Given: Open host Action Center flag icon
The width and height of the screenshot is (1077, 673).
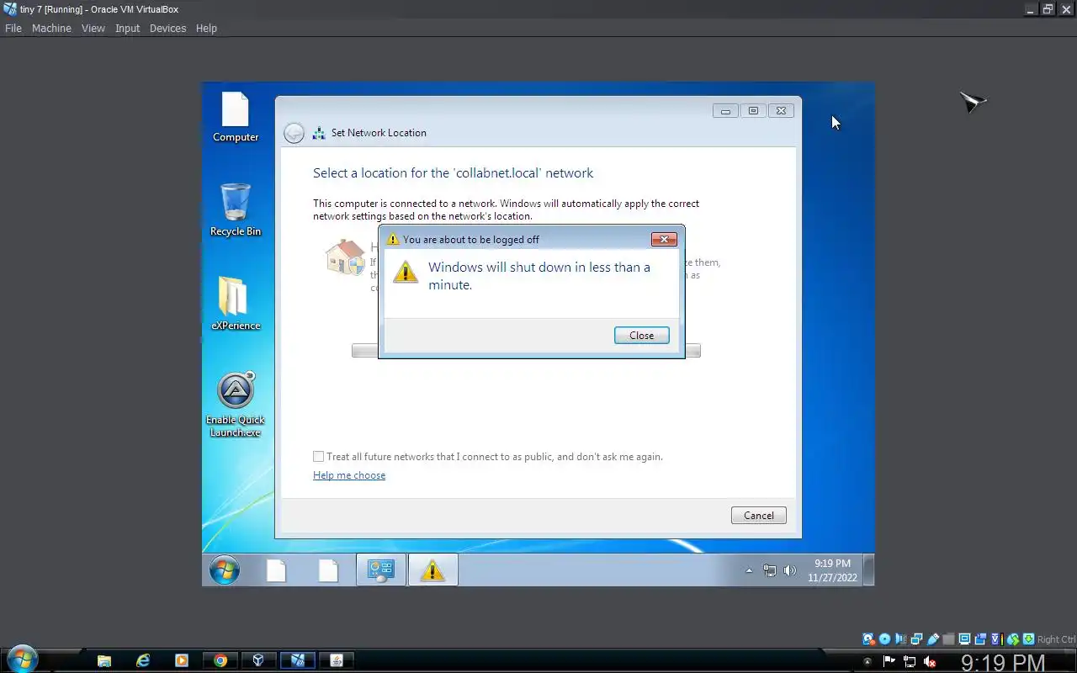Looking at the screenshot, I should click(889, 661).
